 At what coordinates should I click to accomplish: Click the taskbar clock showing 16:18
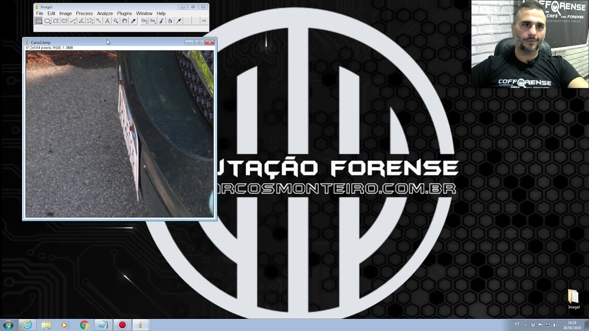click(572, 325)
